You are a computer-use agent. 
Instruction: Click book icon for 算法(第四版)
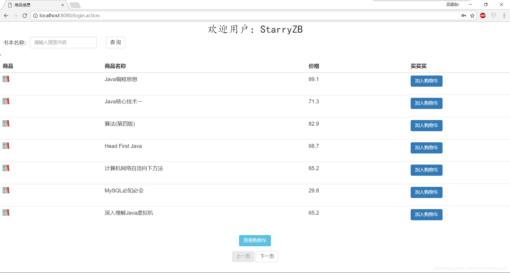pos(6,124)
